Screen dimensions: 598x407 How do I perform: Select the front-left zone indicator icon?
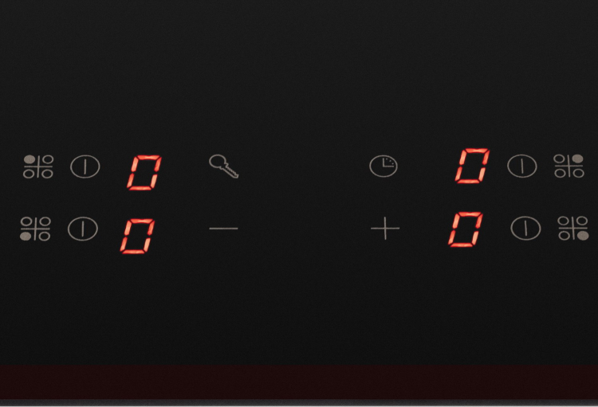coord(35,229)
